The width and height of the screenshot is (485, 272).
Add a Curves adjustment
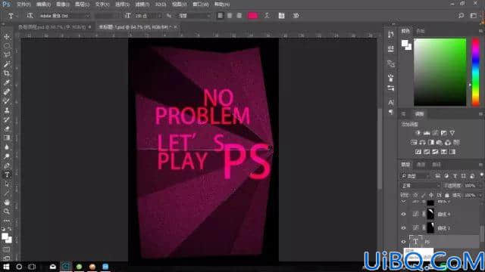pos(435,133)
